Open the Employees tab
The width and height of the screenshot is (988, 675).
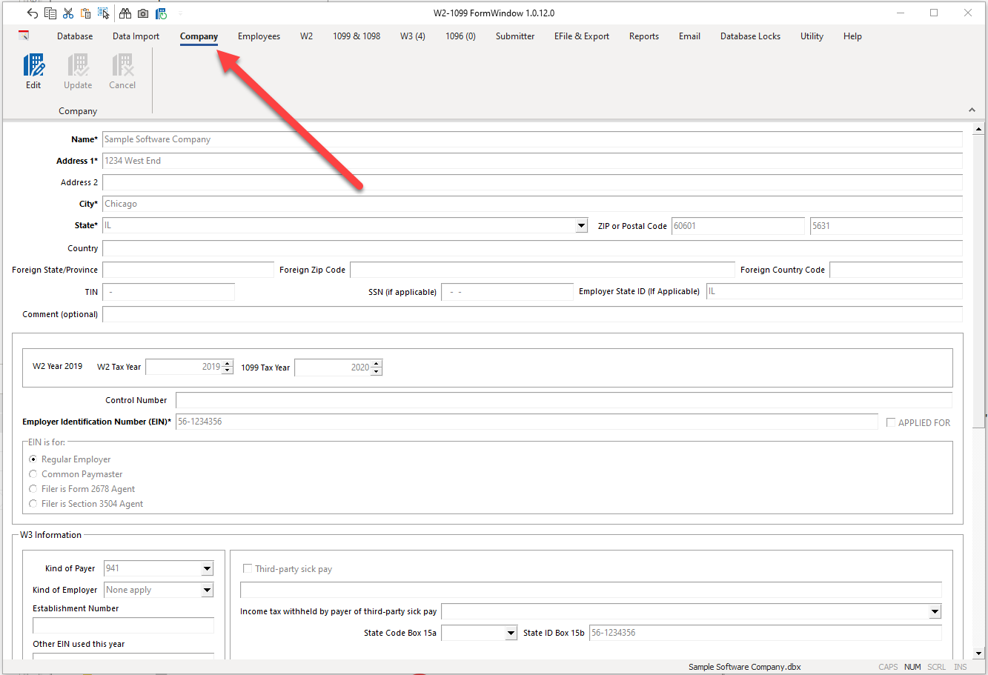click(x=259, y=36)
